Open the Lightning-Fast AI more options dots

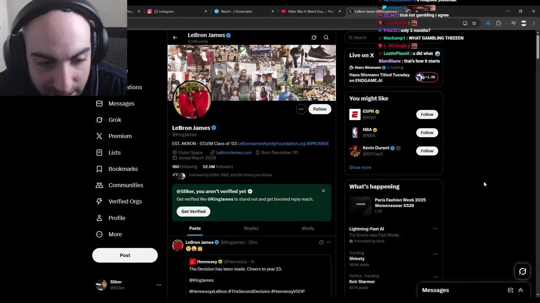pyautogui.click(x=435, y=229)
